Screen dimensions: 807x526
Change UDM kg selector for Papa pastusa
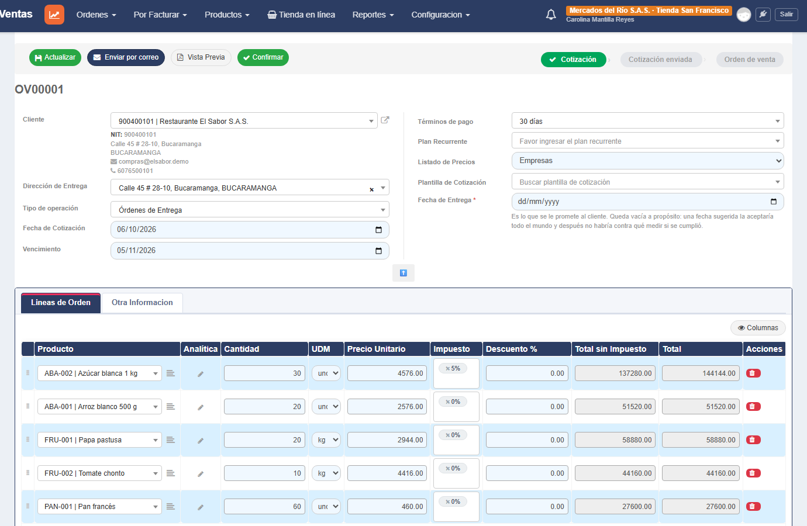point(326,440)
